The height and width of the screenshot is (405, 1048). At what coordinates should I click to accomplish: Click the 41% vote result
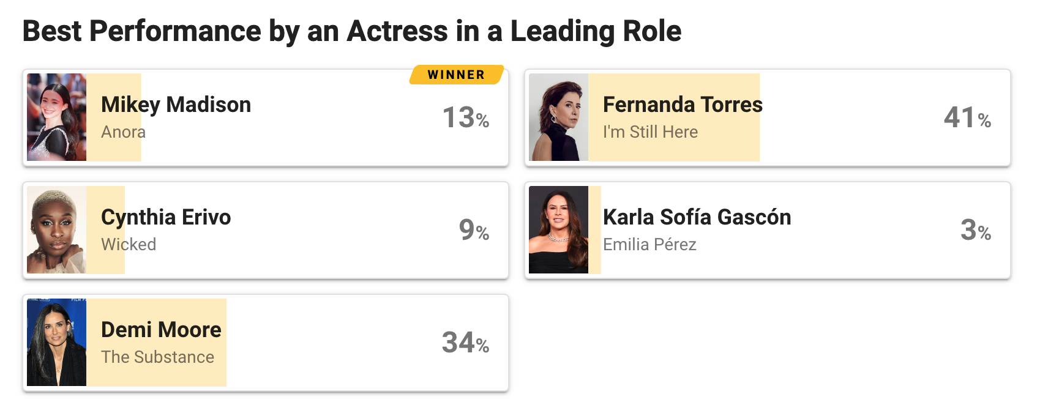(x=967, y=117)
